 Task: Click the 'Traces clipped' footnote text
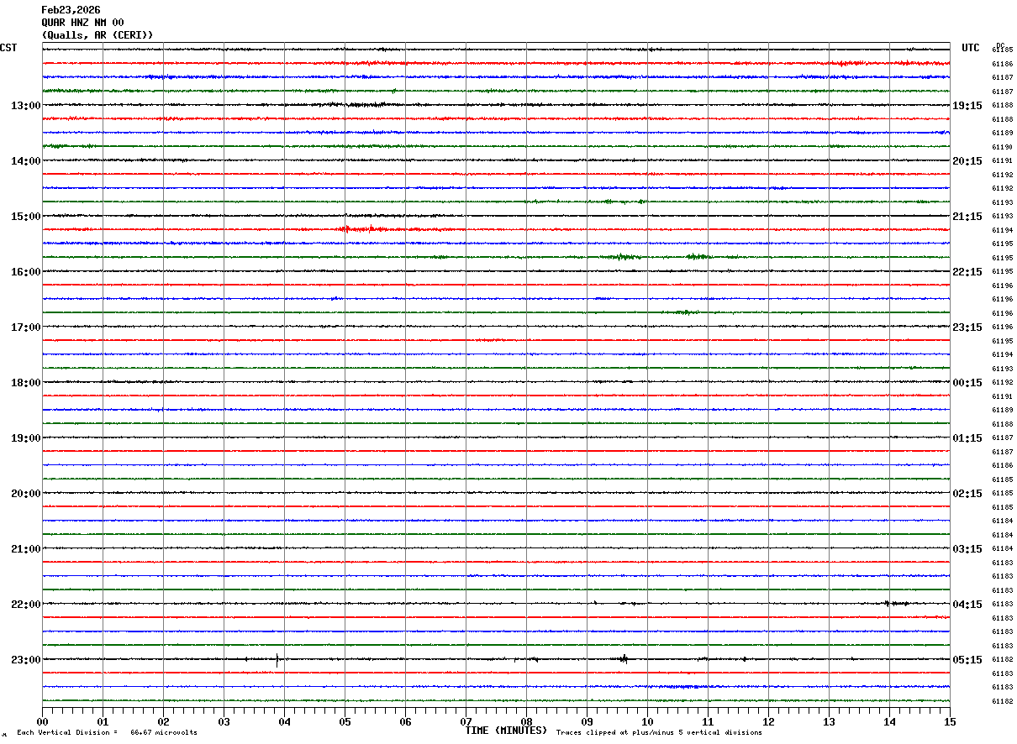659,733
